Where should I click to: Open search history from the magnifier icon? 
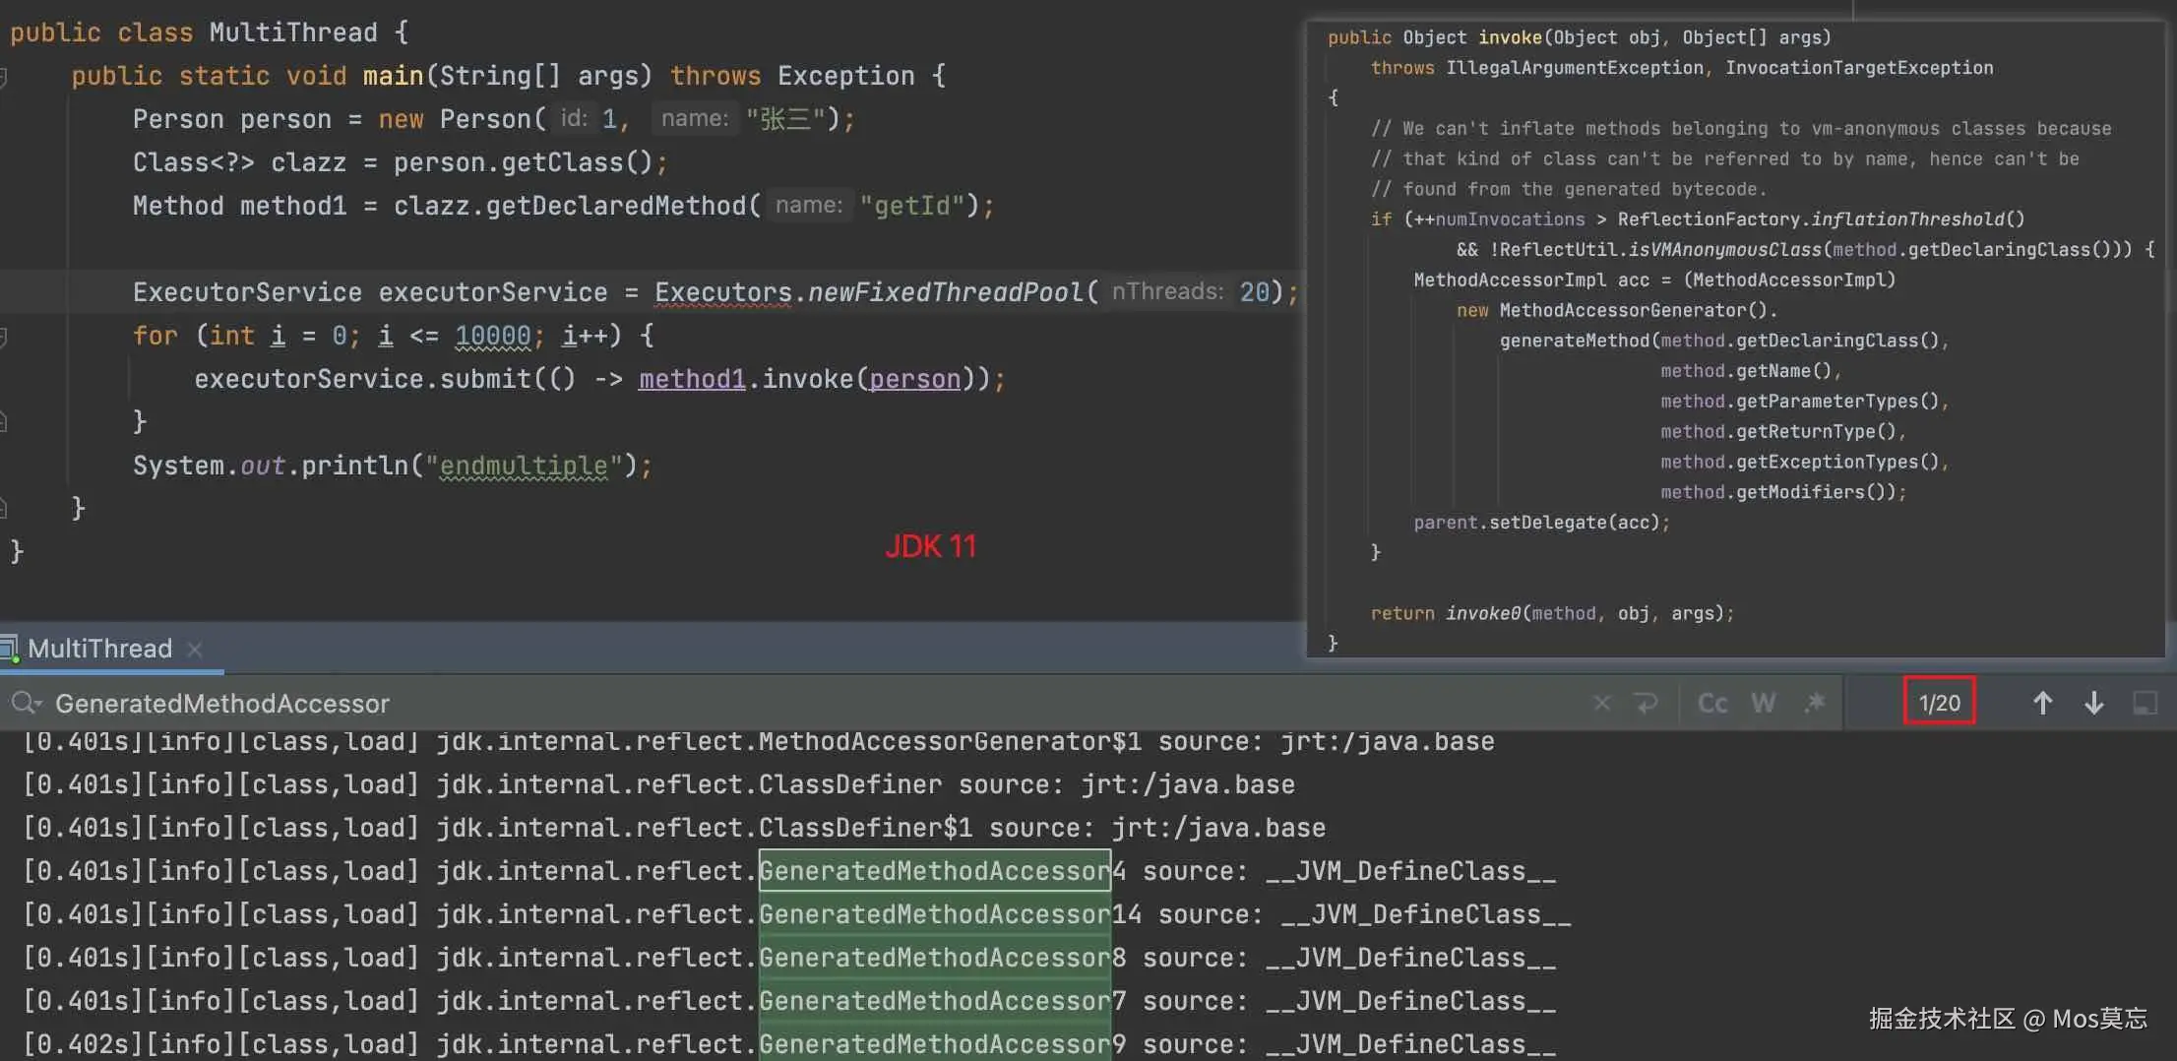pyautogui.click(x=27, y=703)
